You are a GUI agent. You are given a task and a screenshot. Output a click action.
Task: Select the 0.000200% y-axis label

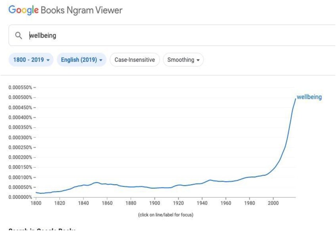point(20,157)
